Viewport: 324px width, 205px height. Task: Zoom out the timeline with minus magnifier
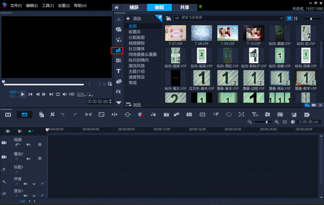pyautogui.click(x=250, y=122)
